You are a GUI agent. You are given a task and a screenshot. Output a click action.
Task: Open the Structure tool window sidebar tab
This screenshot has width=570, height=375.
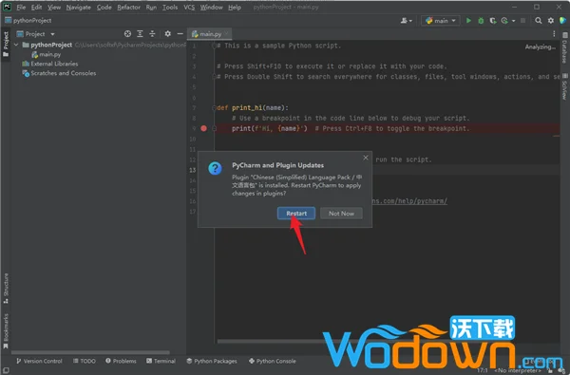coord(6,289)
